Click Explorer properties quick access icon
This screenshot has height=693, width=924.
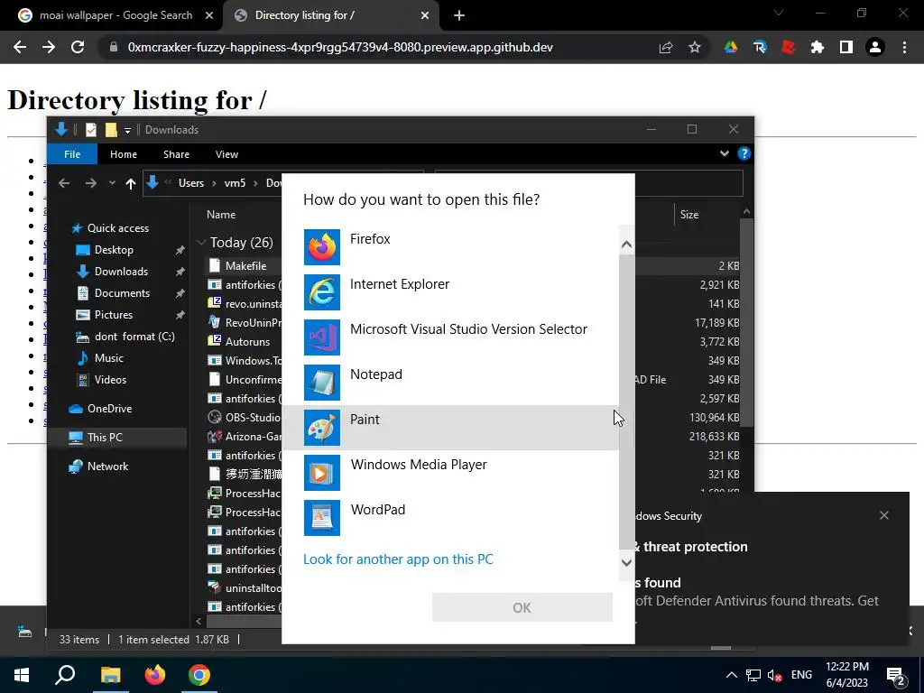pos(91,130)
